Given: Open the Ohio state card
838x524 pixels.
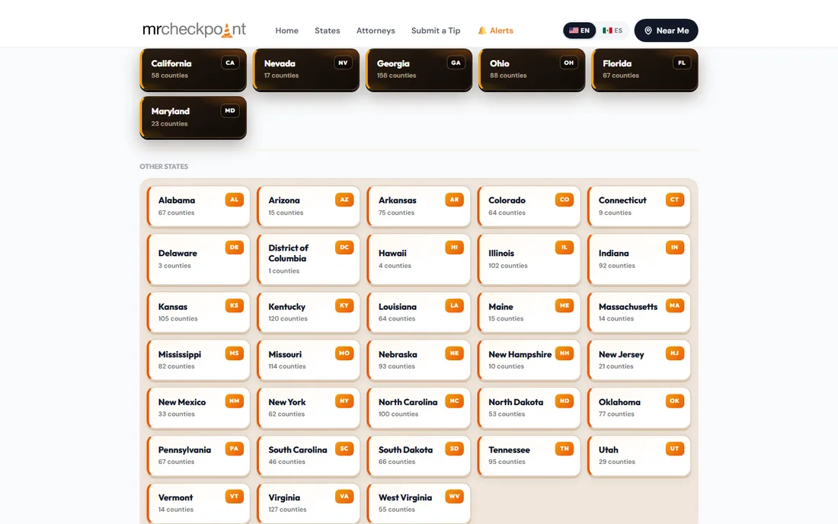Looking at the screenshot, I should point(532,69).
